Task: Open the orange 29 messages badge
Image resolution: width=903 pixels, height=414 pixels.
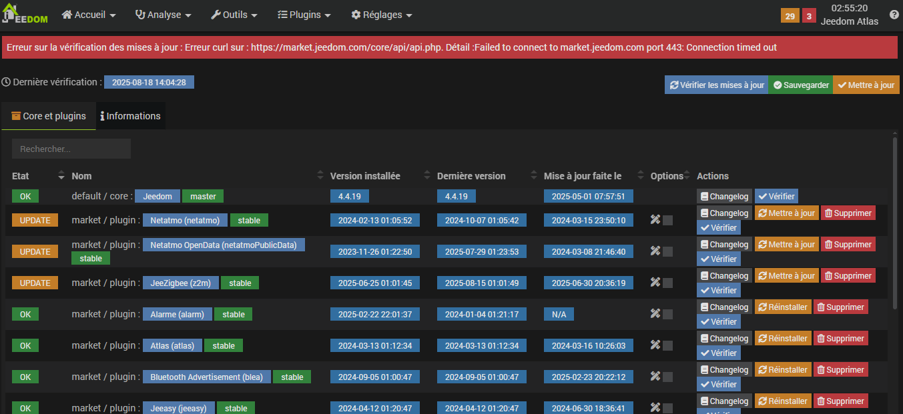Action: pos(790,16)
